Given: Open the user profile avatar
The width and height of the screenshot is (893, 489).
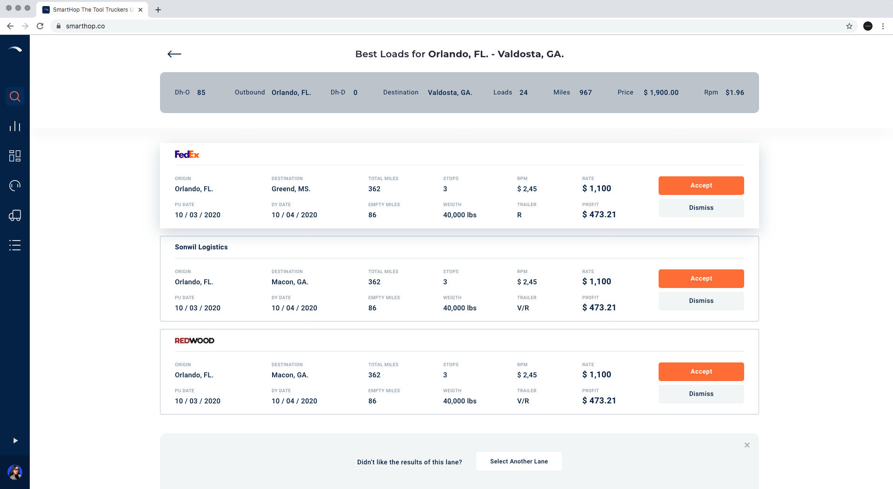Looking at the screenshot, I should pos(15,472).
